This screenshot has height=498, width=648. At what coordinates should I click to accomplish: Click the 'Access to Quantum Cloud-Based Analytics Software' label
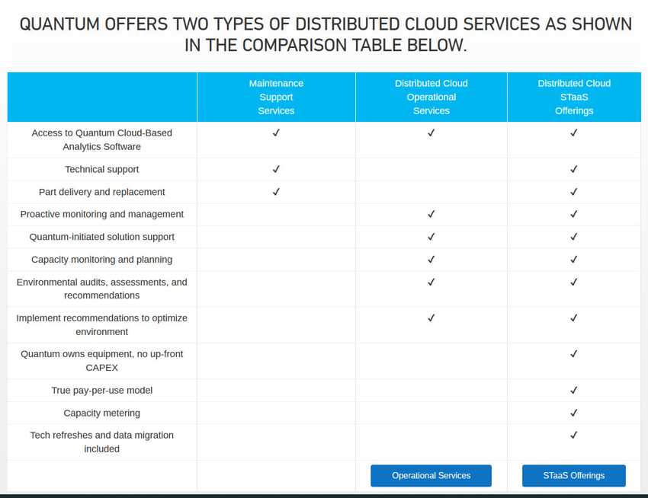tap(101, 139)
